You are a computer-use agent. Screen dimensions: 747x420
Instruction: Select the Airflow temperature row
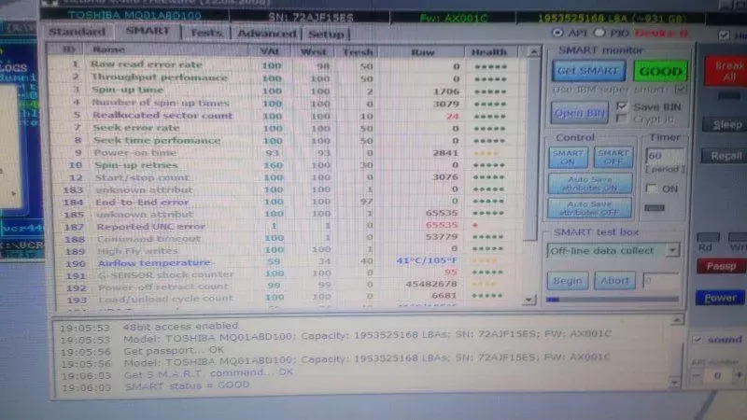tap(286, 261)
